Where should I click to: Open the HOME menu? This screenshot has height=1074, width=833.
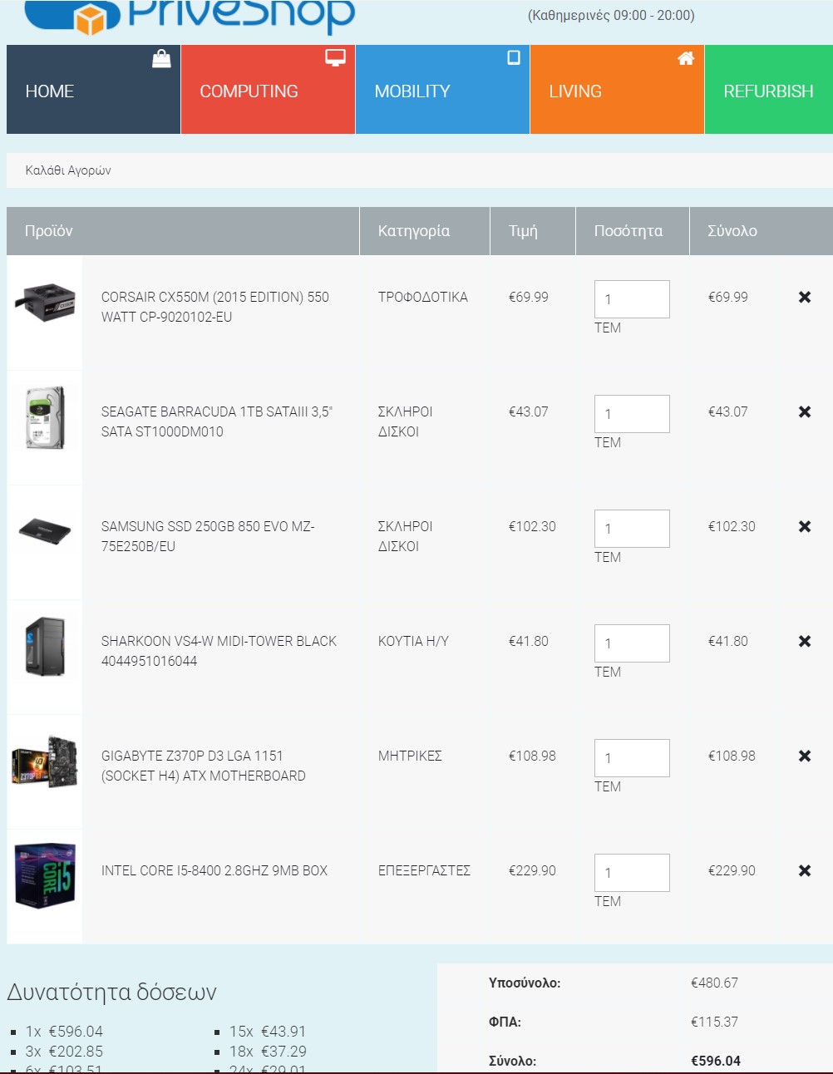(x=93, y=90)
